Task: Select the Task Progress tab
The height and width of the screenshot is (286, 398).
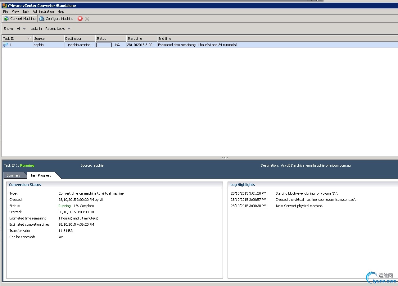Action: click(41, 175)
